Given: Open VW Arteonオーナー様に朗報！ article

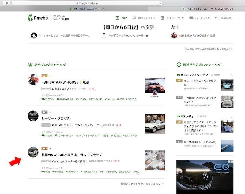Looking at the screenshot, I should [x=69, y=161].
